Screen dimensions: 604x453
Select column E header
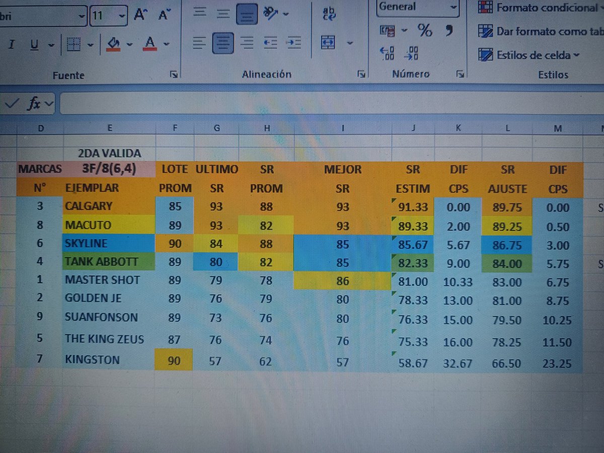(x=110, y=128)
